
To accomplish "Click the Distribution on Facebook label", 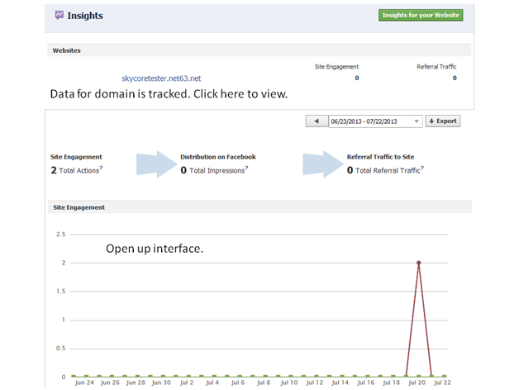I will 218,157.
